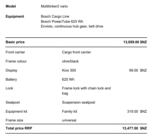Click Bosch PowerTube 625 Wh line
This screenshot has height=138, width=153.
[x=62, y=21]
